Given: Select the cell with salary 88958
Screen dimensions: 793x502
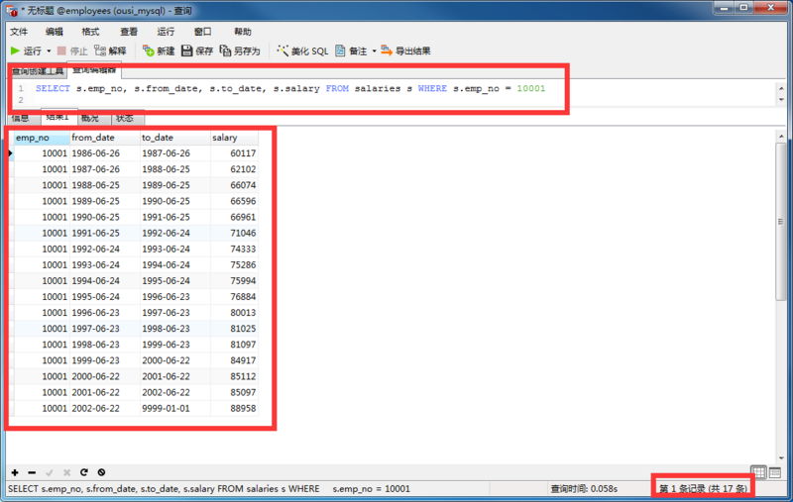Looking at the screenshot, I should pyautogui.click(x=242, y=408).
